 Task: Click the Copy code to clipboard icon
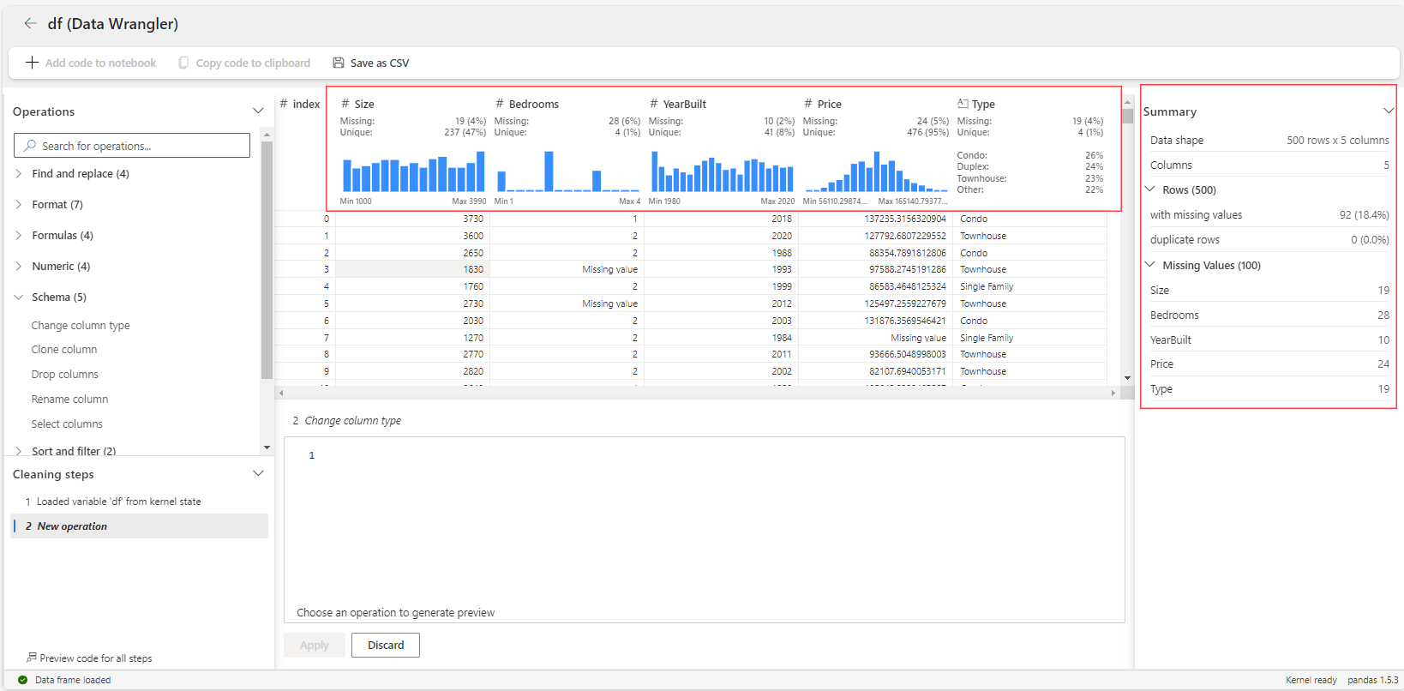(183, 63)
